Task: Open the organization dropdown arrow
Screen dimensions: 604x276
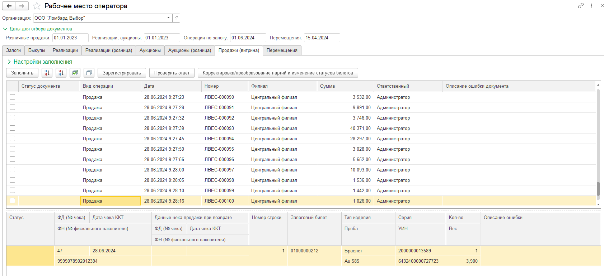Action: [169, 18]
